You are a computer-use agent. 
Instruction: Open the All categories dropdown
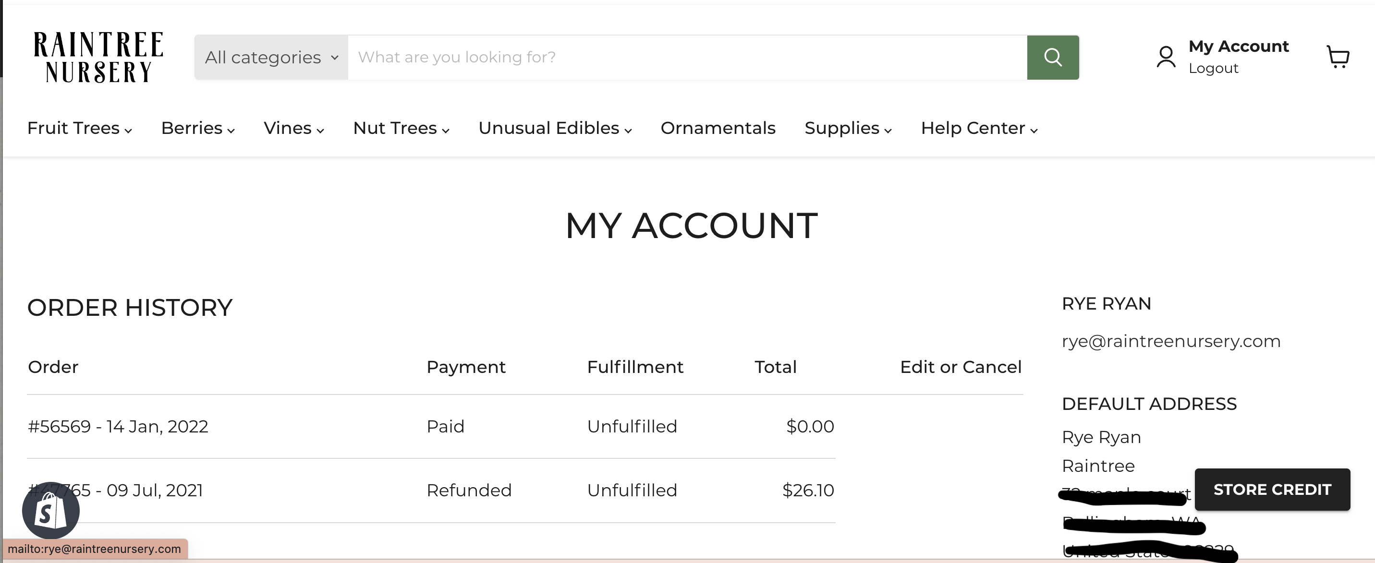coord(271,57)
